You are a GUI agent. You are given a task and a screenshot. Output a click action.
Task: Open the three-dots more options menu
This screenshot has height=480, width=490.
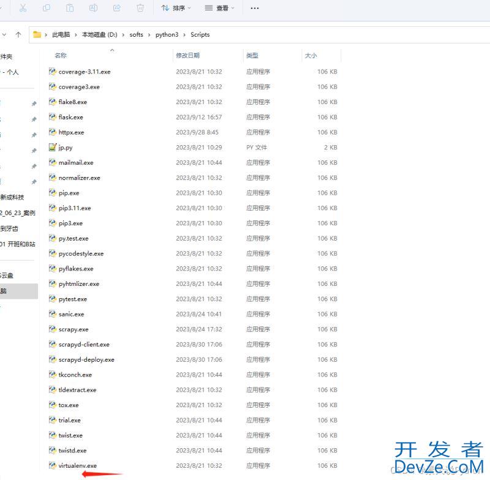coord(255,8)
